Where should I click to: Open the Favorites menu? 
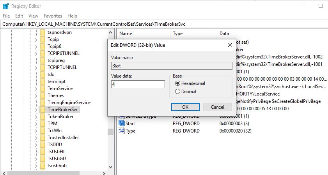53,16
